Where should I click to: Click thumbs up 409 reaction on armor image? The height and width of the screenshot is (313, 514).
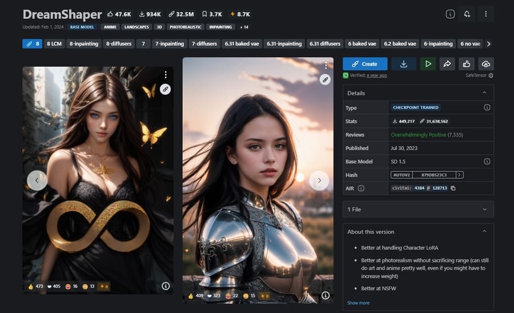pyautogui.click(x=196, y=296)
